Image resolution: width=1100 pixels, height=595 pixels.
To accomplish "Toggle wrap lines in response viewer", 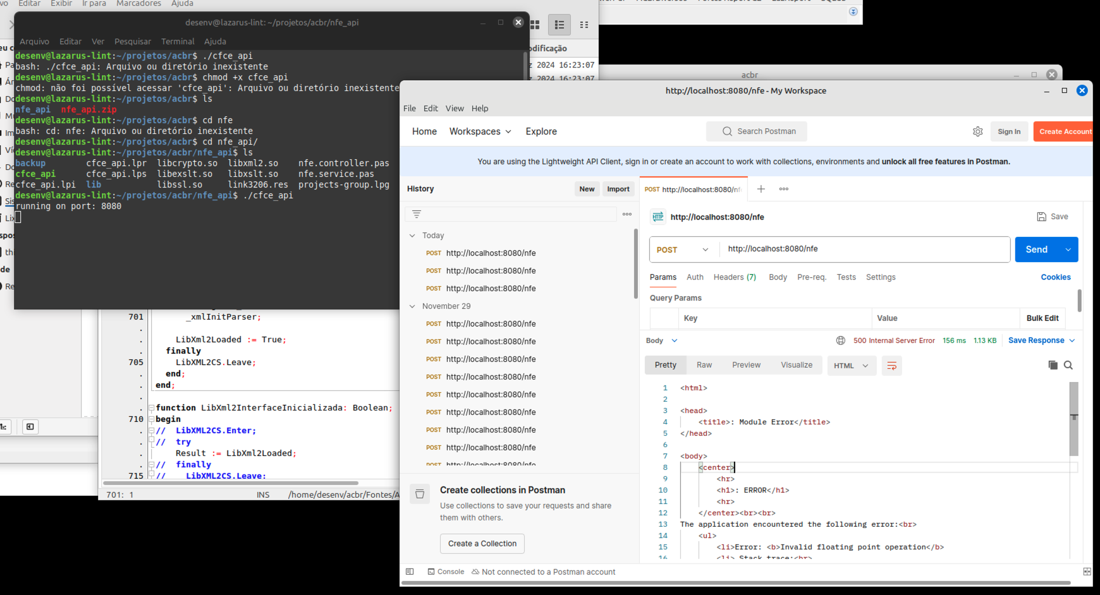I will [x=892, y=366].
